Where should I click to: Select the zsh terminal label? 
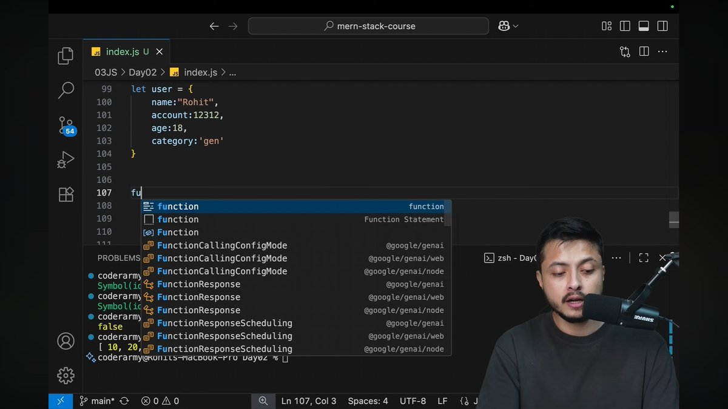(511, 258)
